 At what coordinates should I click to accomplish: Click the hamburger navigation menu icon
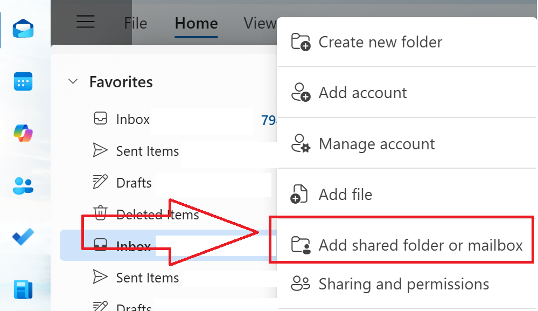(85, 22)
